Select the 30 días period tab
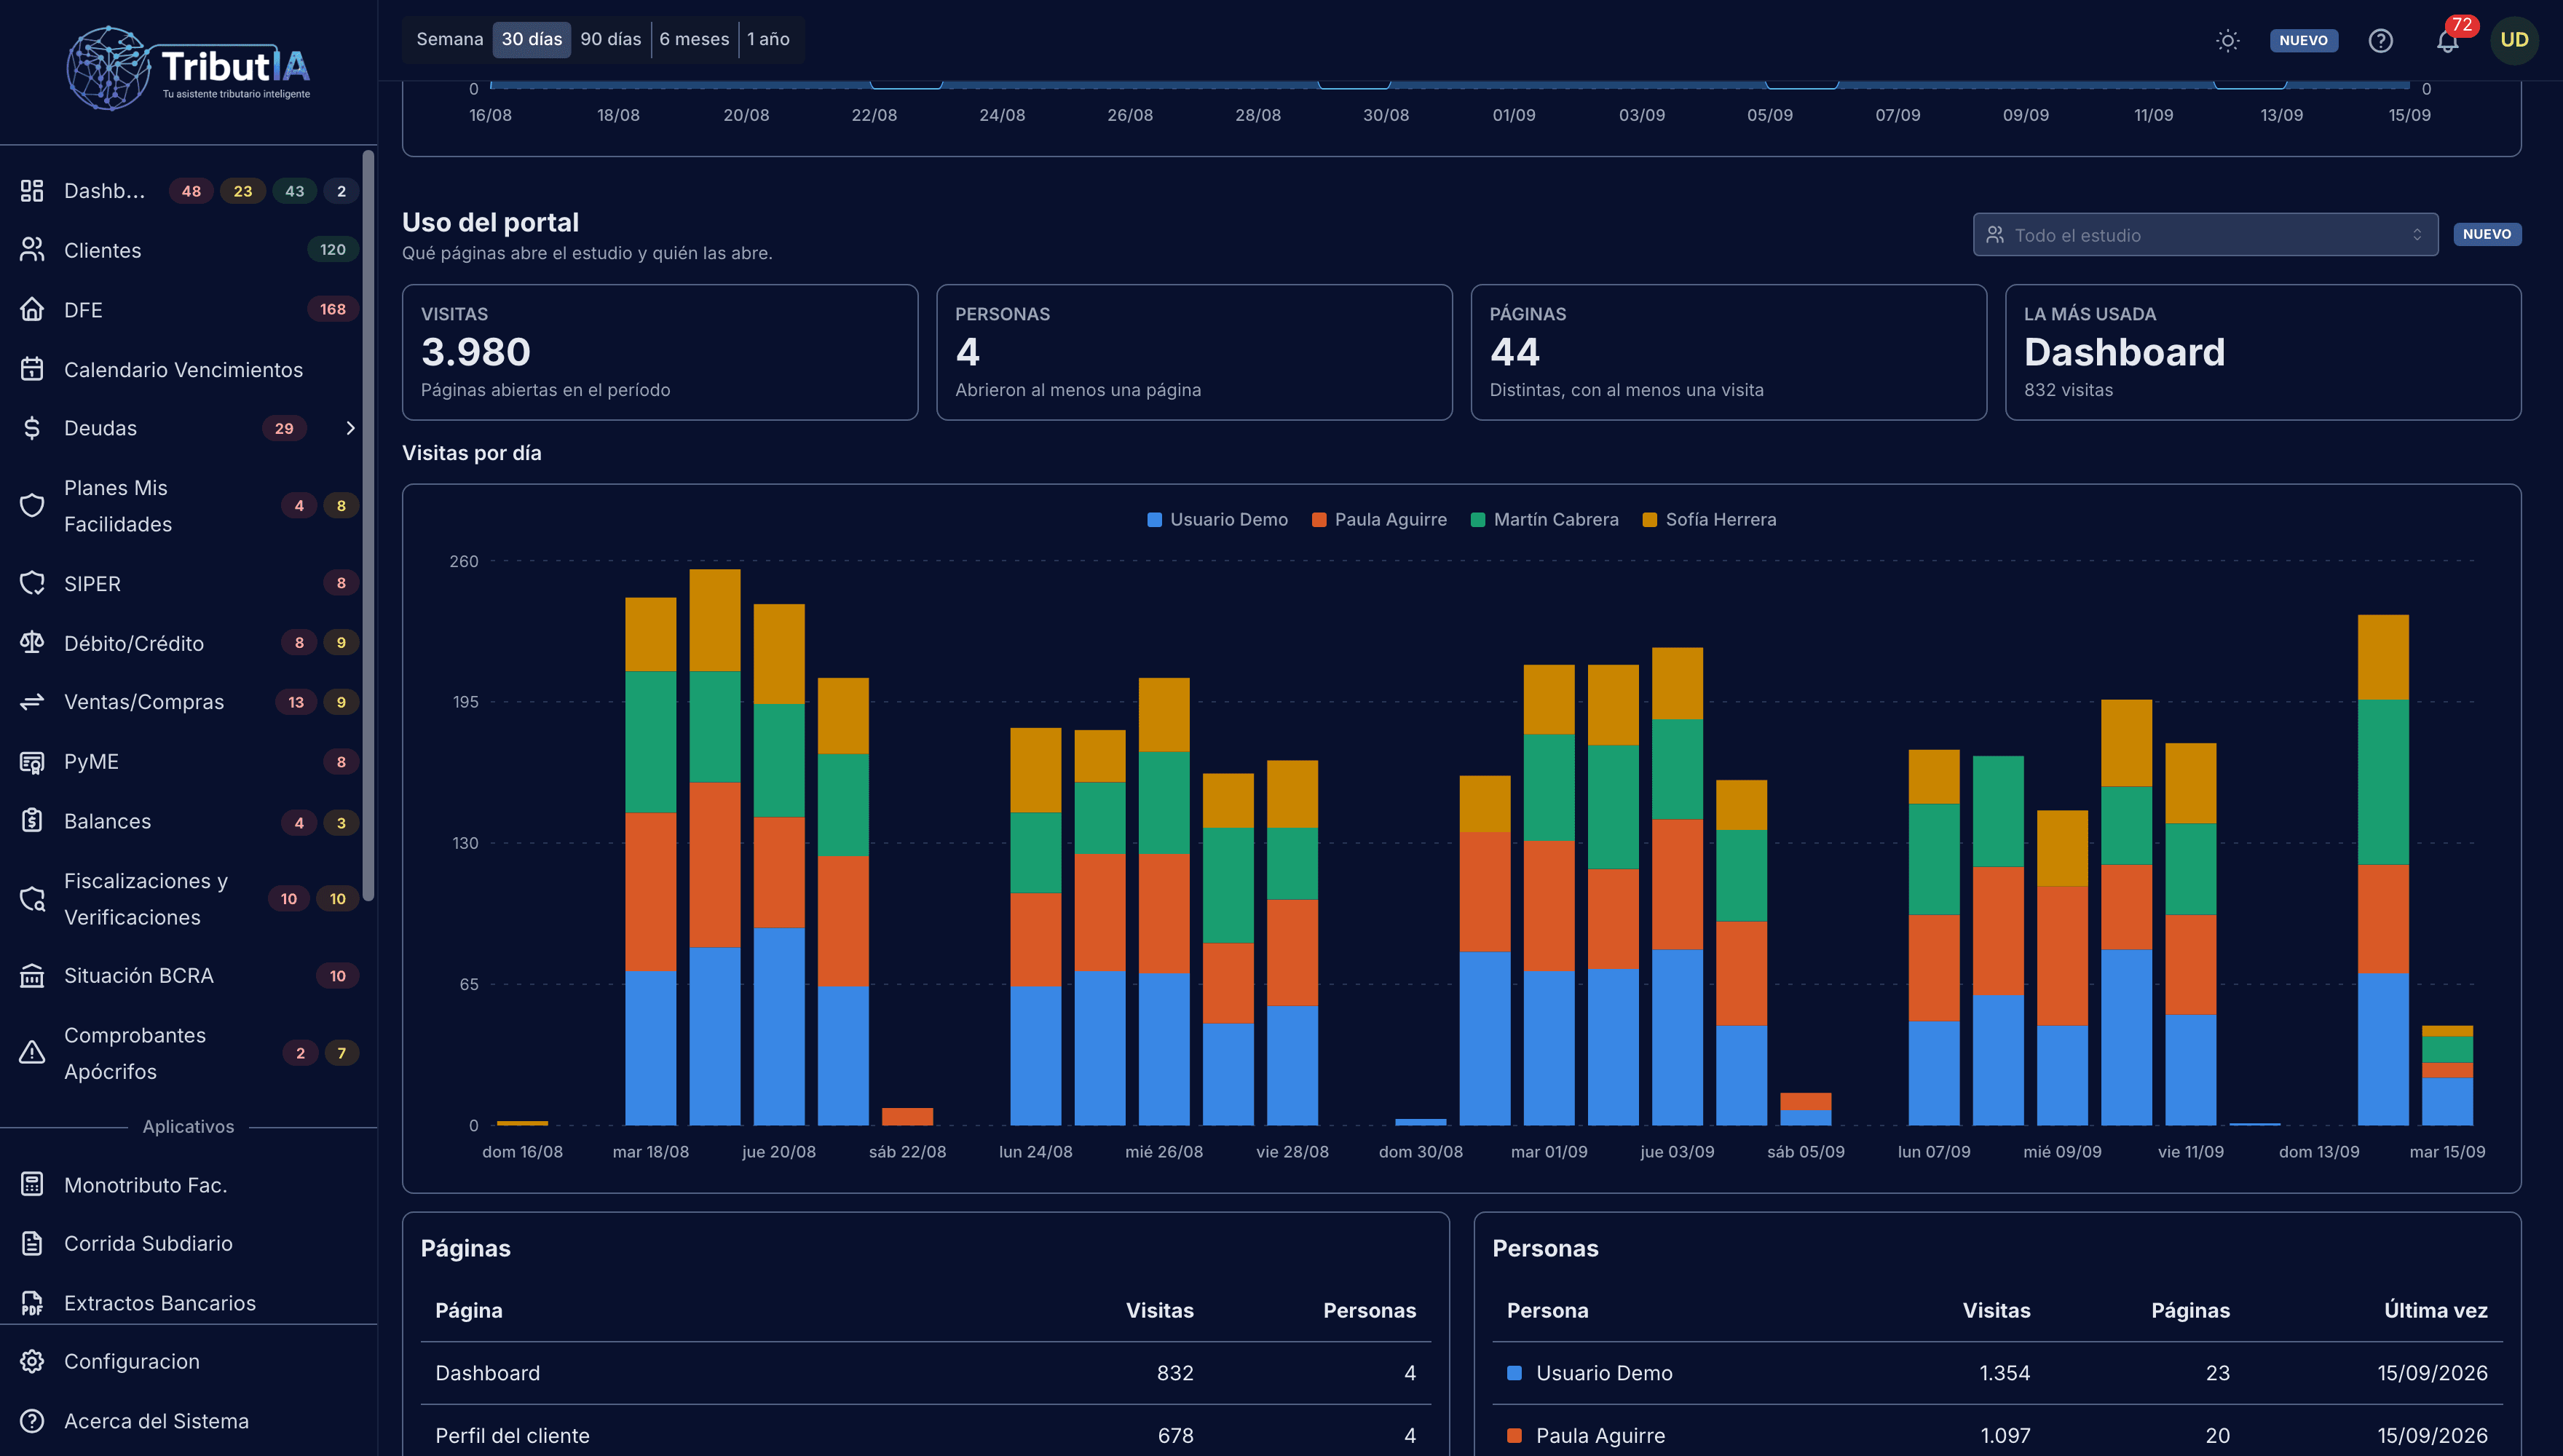2563x1456 pixels. 531,39
